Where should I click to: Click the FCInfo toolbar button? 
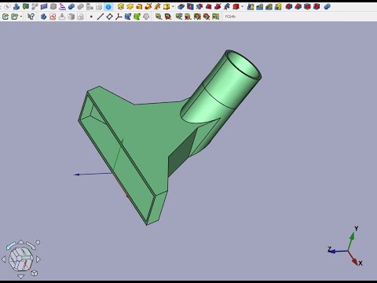(x=230, y=17)
